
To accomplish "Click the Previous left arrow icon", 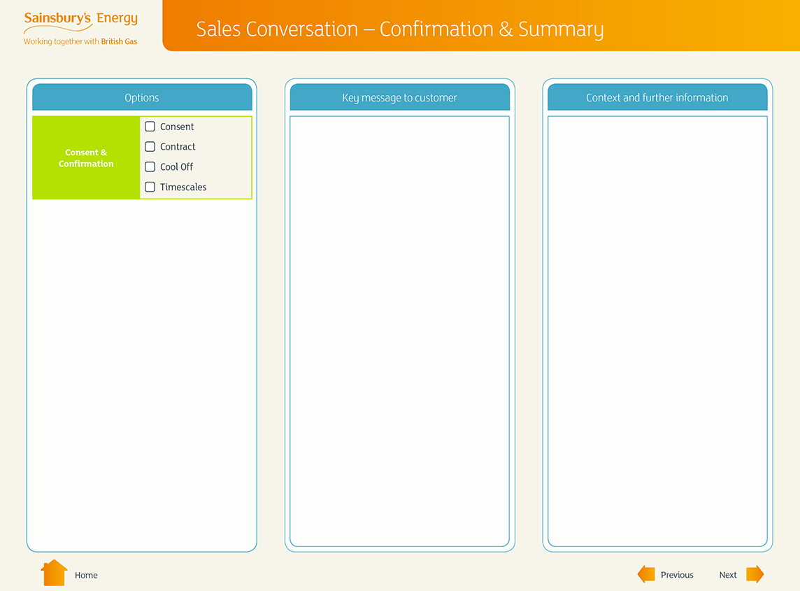I will (x=646, y=574).
